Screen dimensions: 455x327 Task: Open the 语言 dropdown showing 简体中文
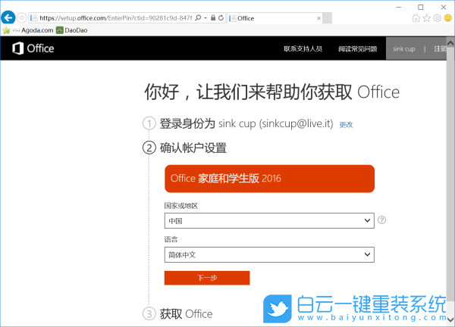coord(269,254)
